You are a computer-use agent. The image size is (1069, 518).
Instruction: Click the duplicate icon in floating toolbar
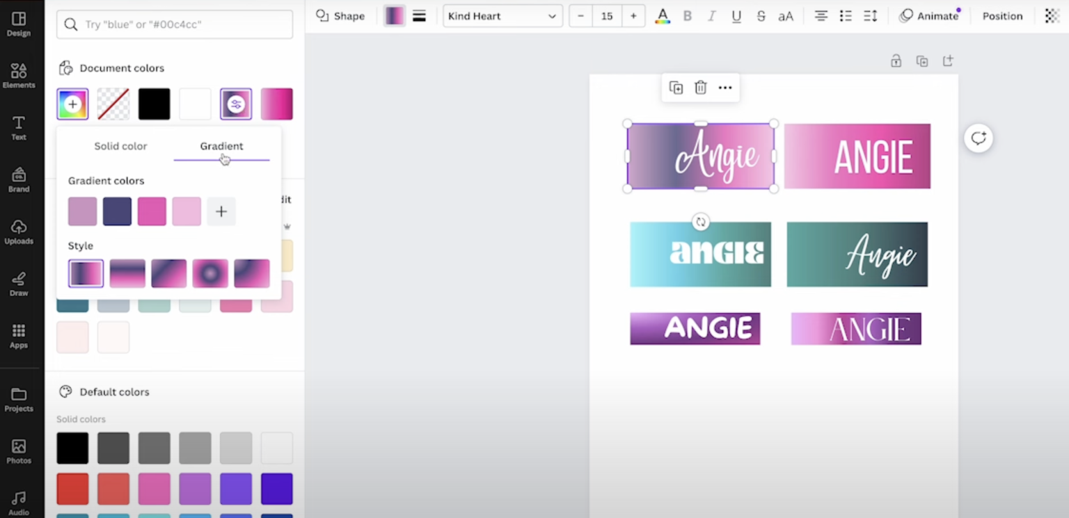click(676, 88)
